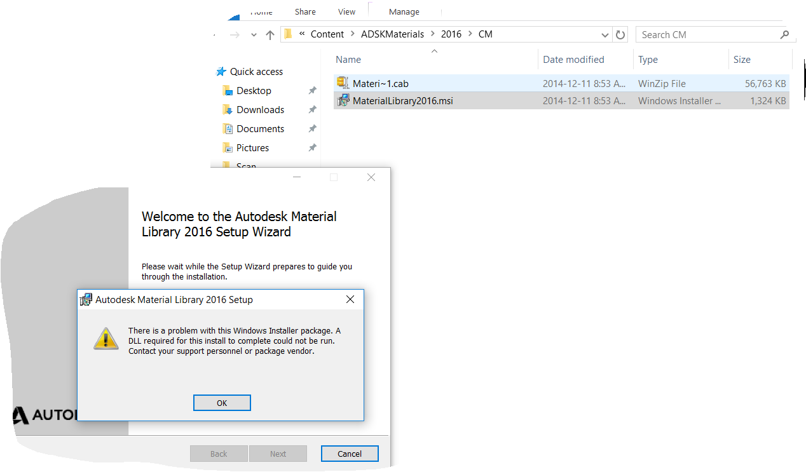This screenshot has width=806, height=472.
Task: Click the 1,324 KB size cell
Action: click(769, 100)
